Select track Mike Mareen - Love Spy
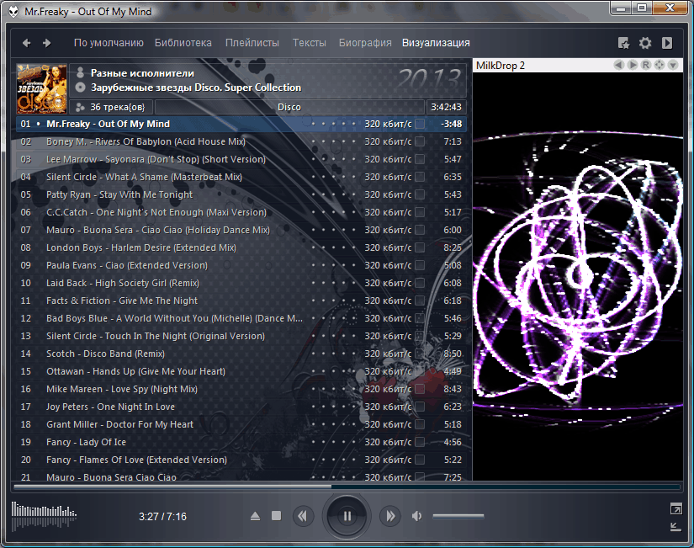This screenshot has height=548, width=694. tap(241, 389)
